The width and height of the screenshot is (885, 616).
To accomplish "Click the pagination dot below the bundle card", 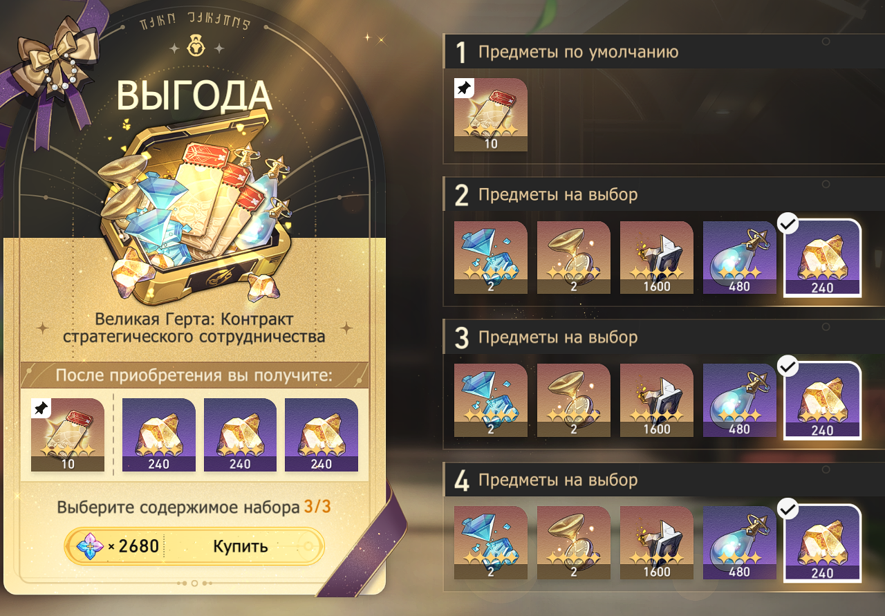I will pyautogui.click(x=194, y=583).
